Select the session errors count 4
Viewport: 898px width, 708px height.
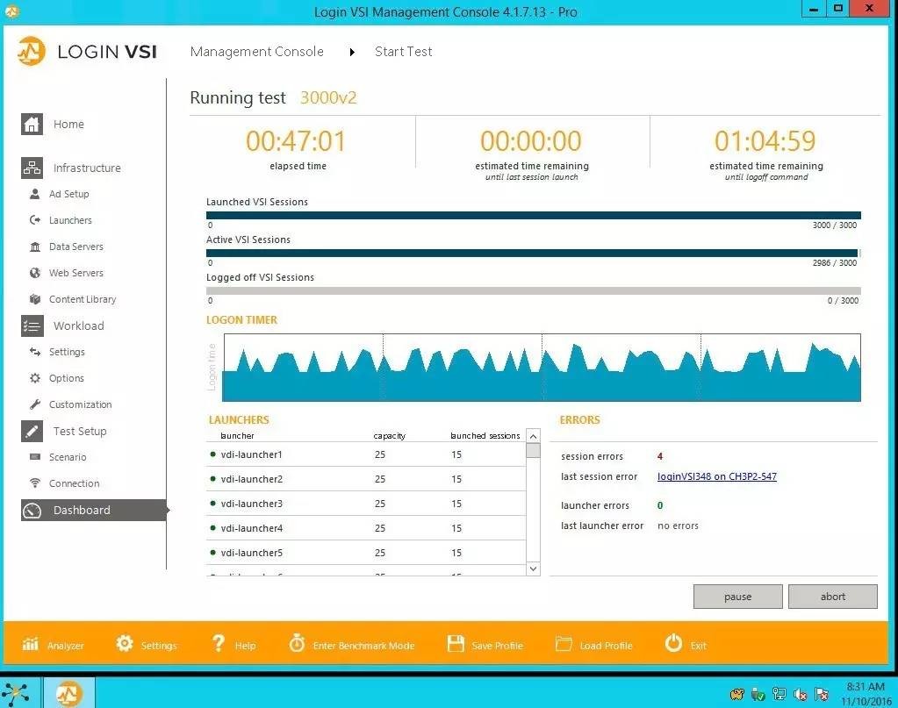coord(660,456)
